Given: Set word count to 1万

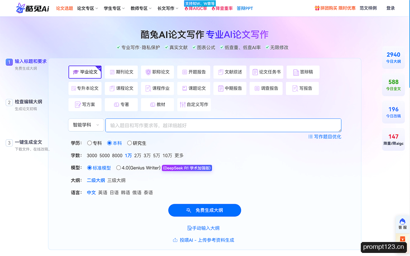Looking at the screenshot, I should coord(128,155).
